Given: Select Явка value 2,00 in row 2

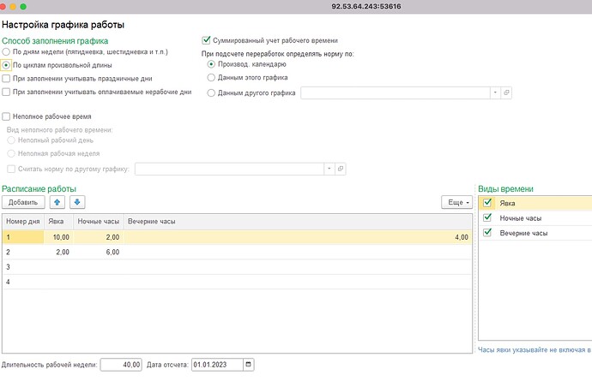Looking at the screenshot, I should pos(58,252).
